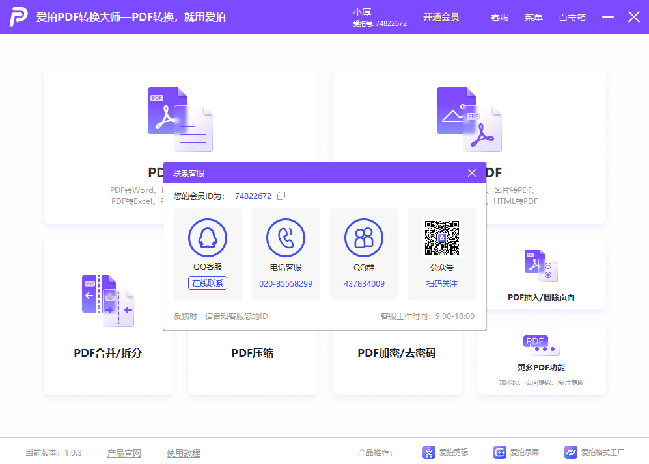Open 开通会员 membership page
The height and width of the screenshot is (464, 649).
(x=441, y=17)
